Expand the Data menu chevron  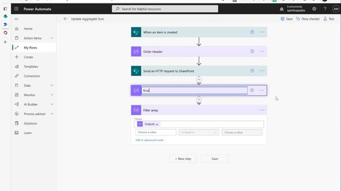click(x=52, y=85)
